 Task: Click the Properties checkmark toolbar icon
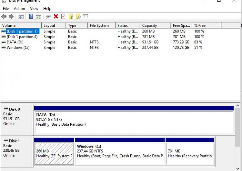(x=63, y=16)
